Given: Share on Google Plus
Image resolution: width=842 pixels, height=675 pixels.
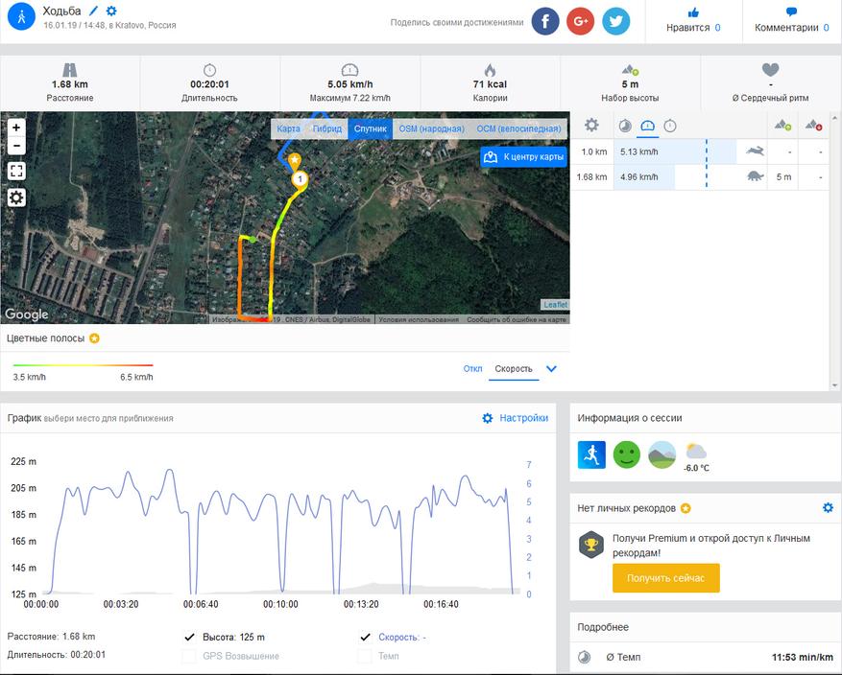Looking at the screenshot, I should pyautogui.click(x=581, y=21).
